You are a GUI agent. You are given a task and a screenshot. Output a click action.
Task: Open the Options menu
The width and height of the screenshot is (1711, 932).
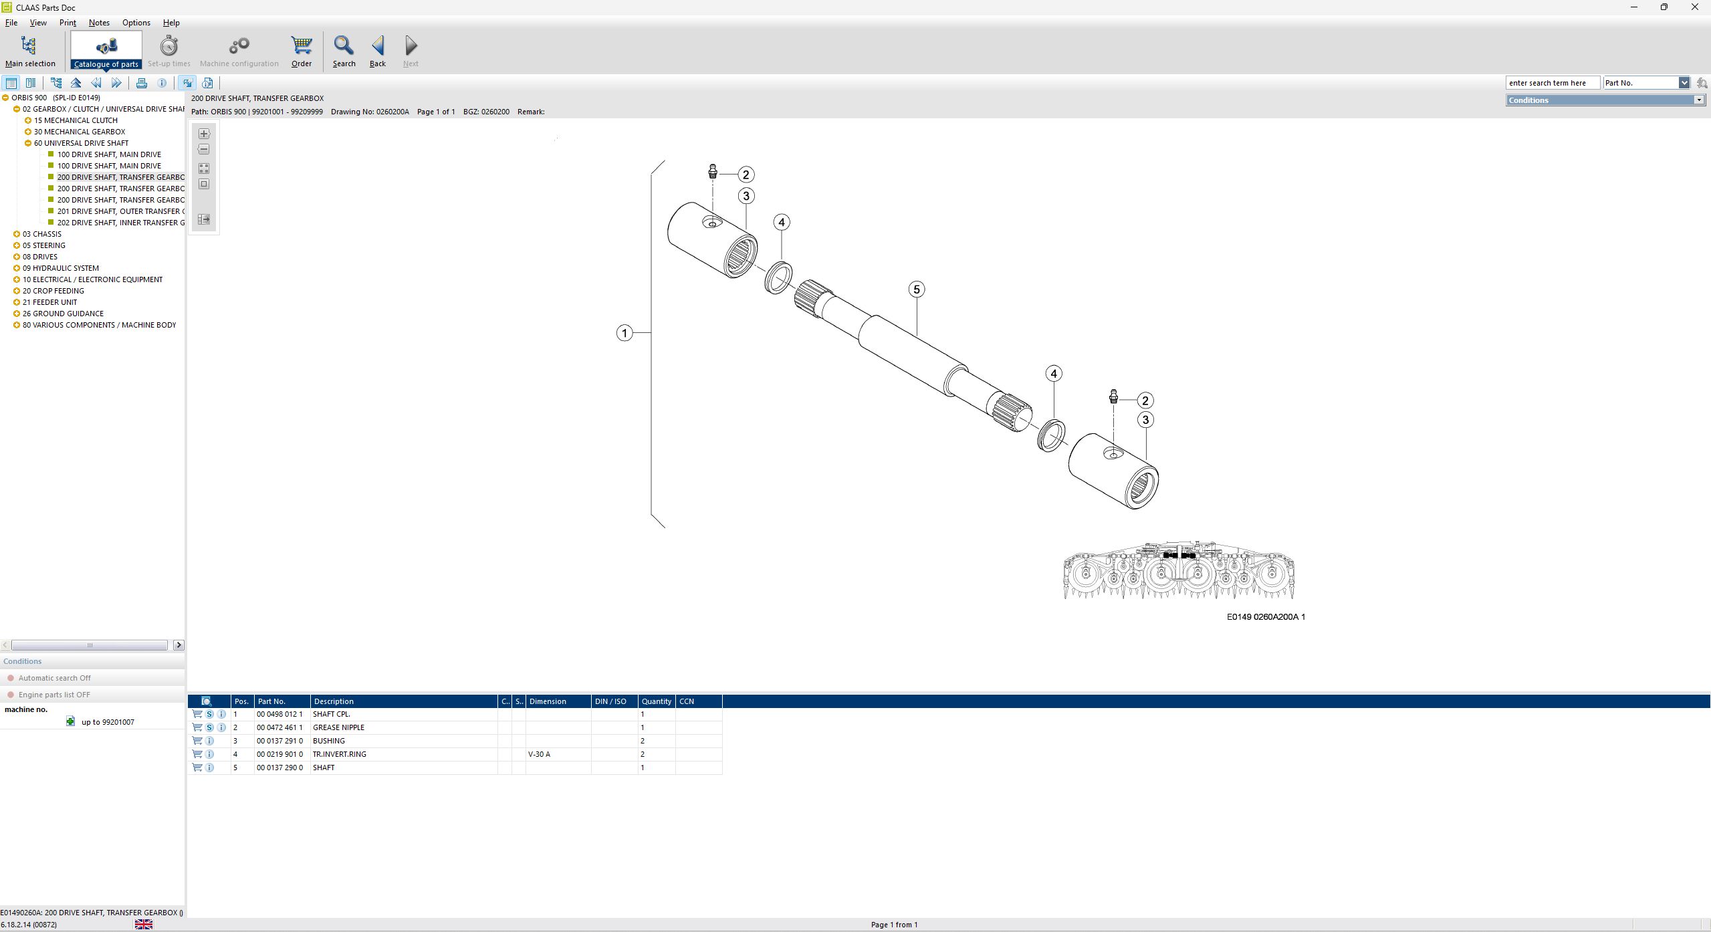(136, 22)
